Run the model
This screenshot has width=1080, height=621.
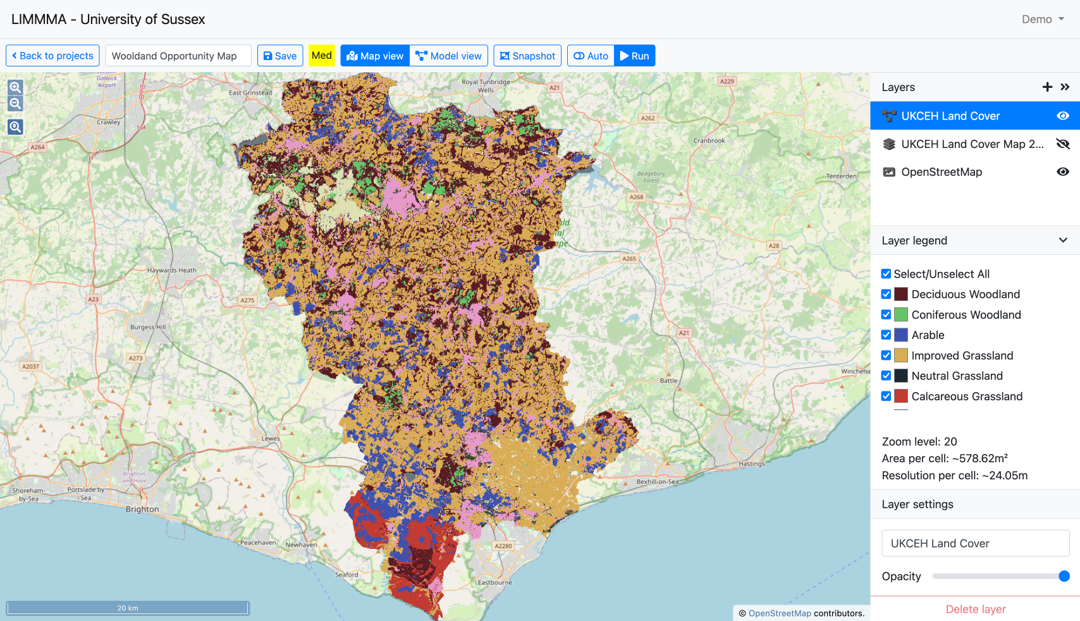[634, 56]
